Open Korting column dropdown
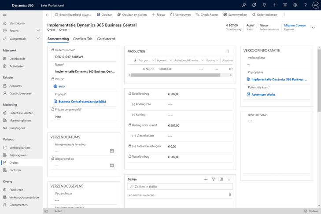Viewport: 321px width, 214px height. pos(217,60)
